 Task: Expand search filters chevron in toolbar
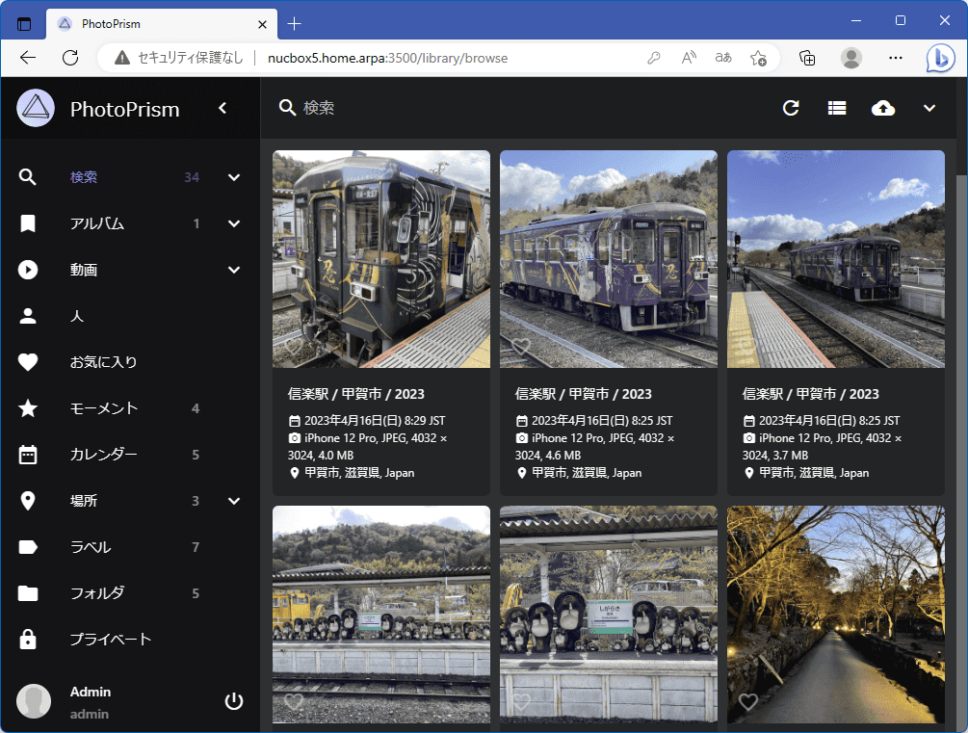[x=929, y=108]
